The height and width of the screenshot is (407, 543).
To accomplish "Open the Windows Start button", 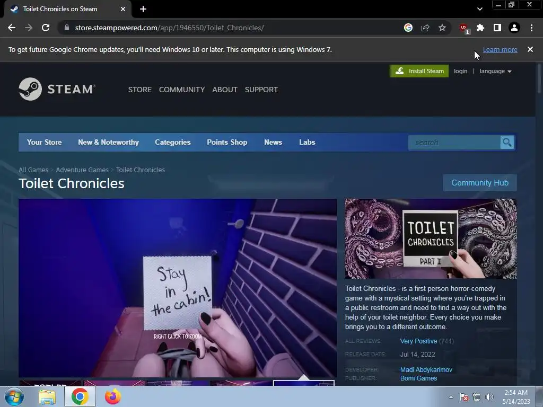I will 14,396.
